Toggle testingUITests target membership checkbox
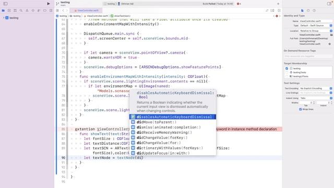The image size is (334, 188). [x=287, y=76]
